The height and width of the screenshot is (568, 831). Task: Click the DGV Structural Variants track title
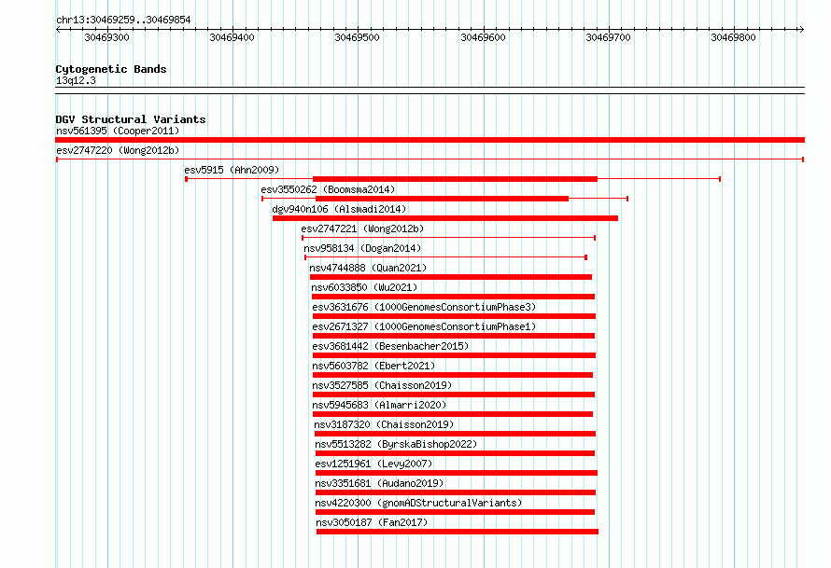pos(131,119)
